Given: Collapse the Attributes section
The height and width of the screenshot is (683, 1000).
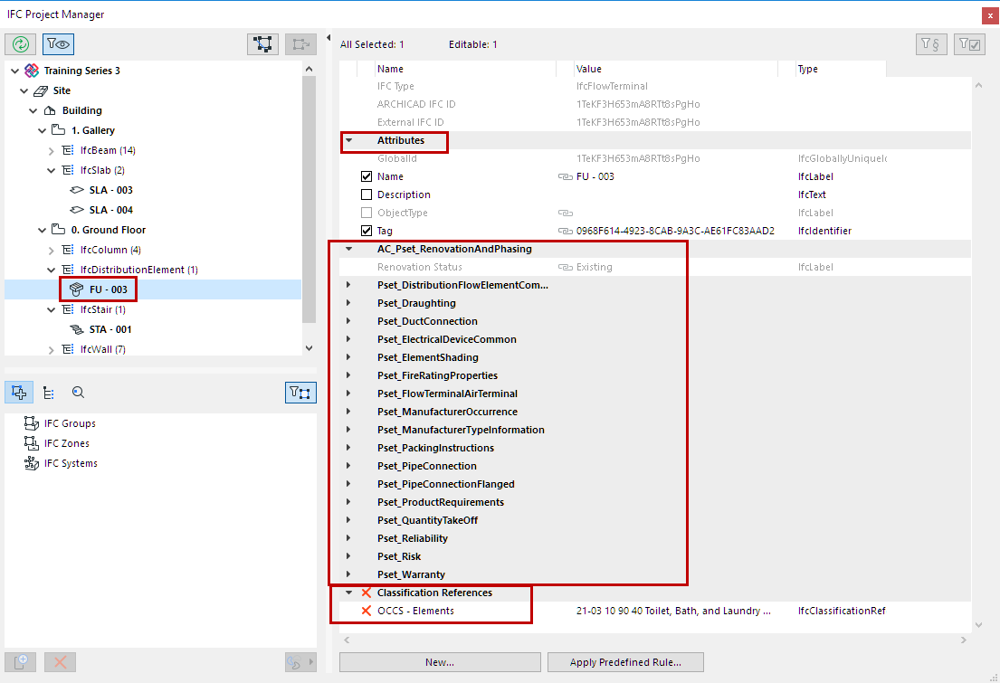Looking at the screenshot, I should point(348,140).
